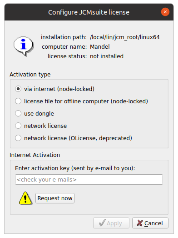
Task: Select network license (OLicense, deprecated)
Action: (x=74, y=138)
